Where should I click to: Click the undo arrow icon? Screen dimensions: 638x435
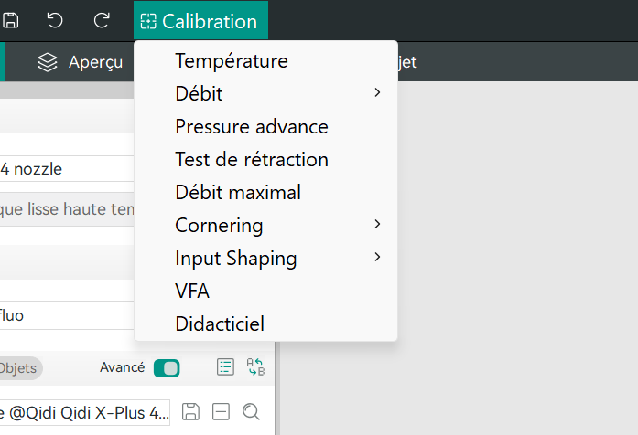click(x=55, y=20)
